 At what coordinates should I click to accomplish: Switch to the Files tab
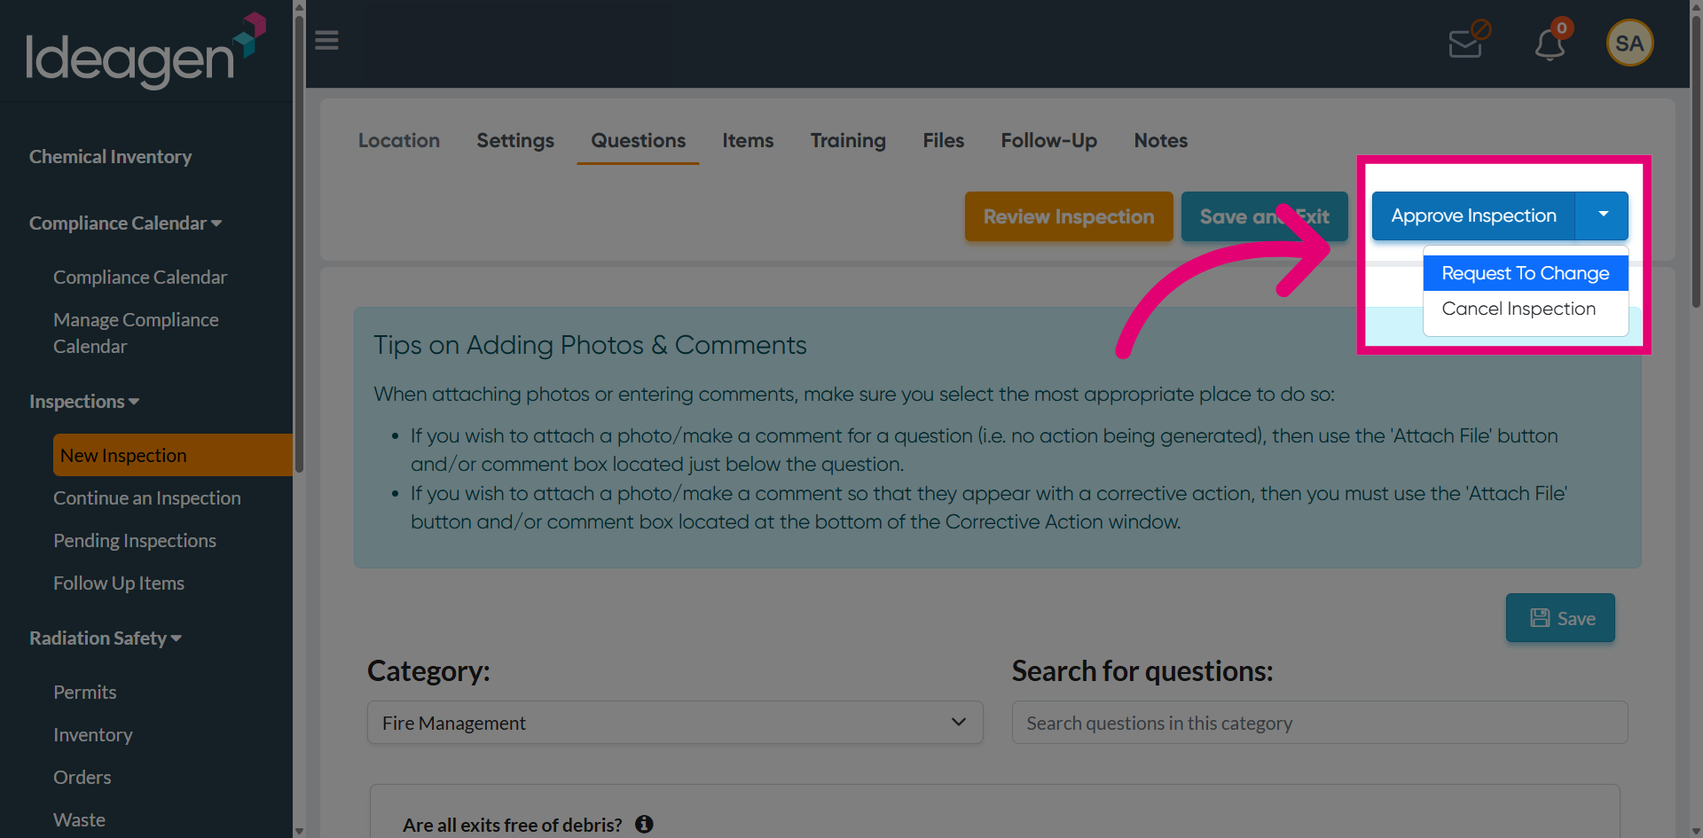coord(943,140)
